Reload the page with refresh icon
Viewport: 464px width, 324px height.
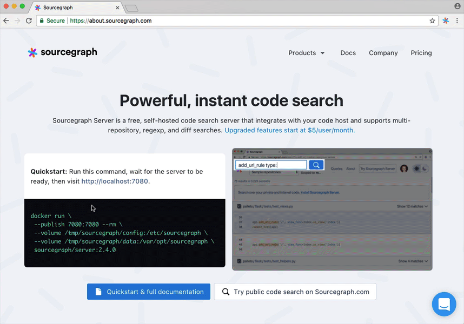[29, 21]
